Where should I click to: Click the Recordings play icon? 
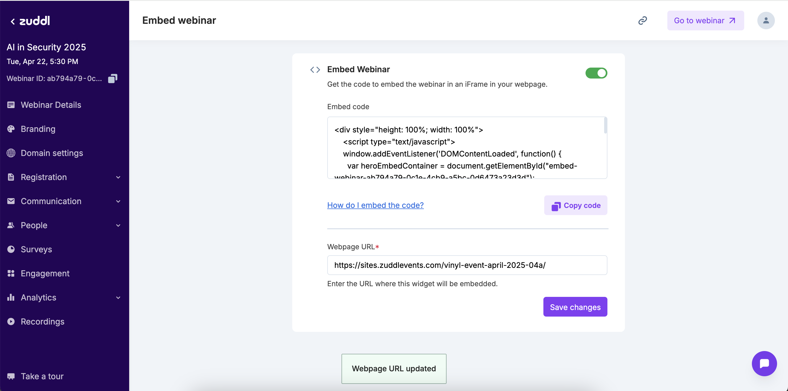click(11, 322)
